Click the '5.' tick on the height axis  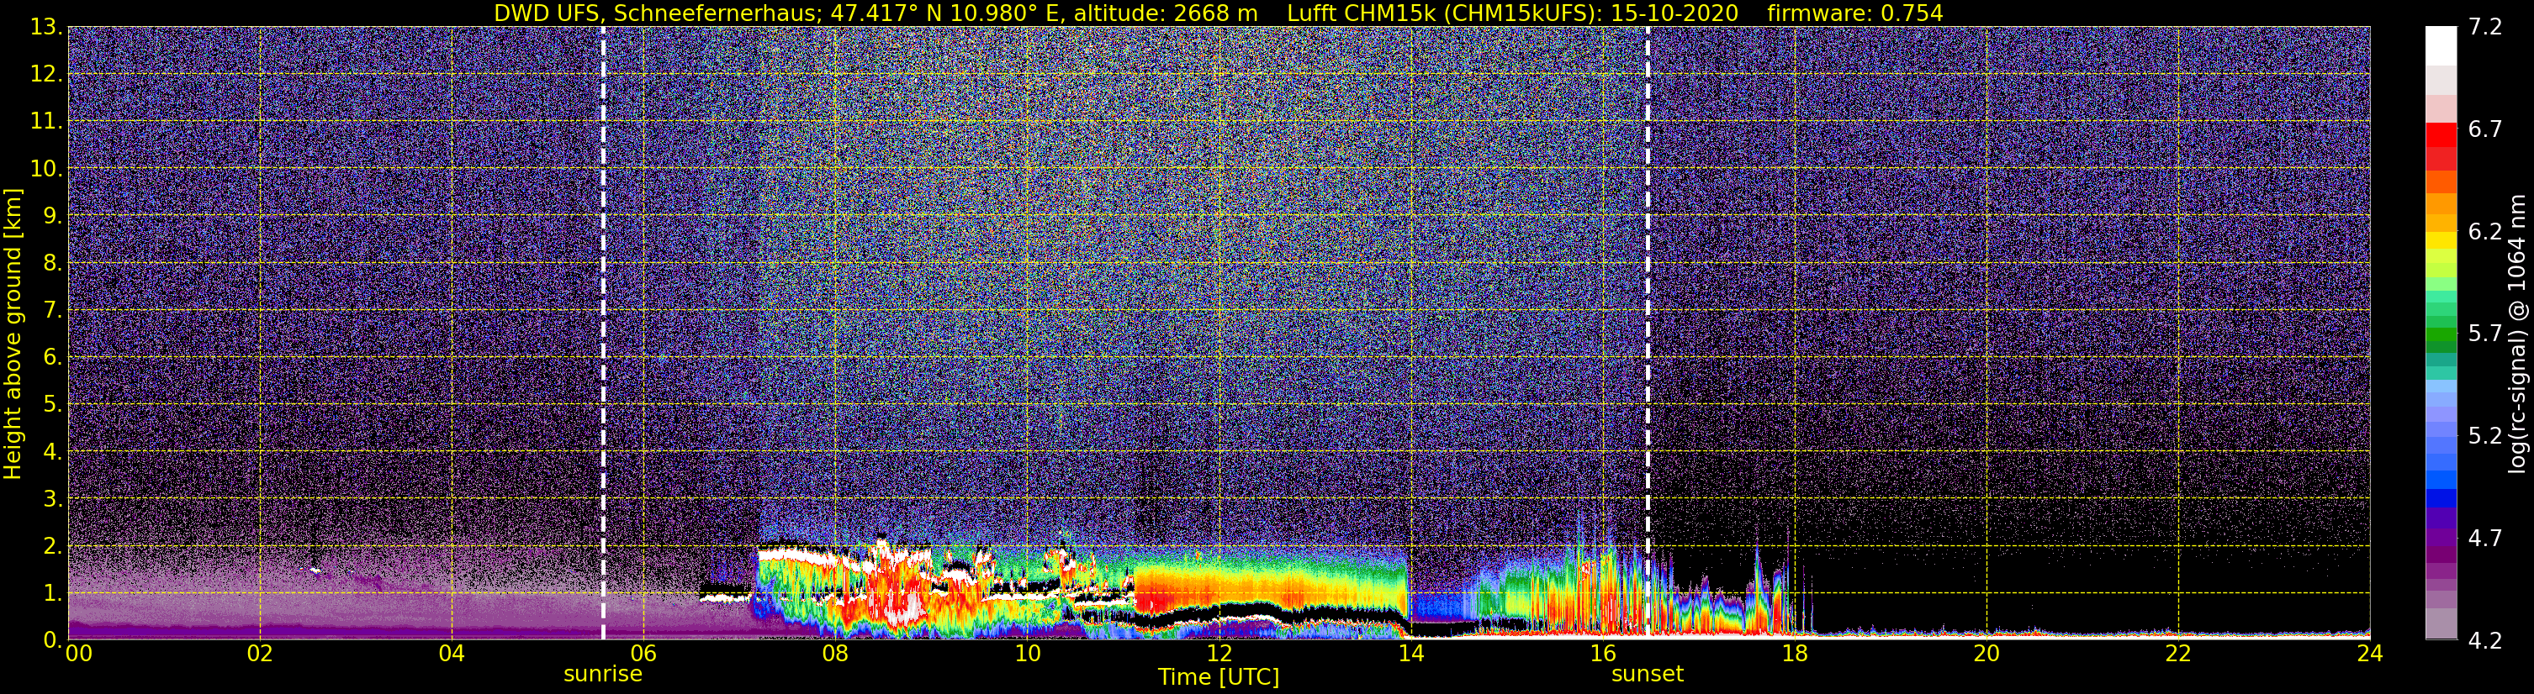coord(52,405)
